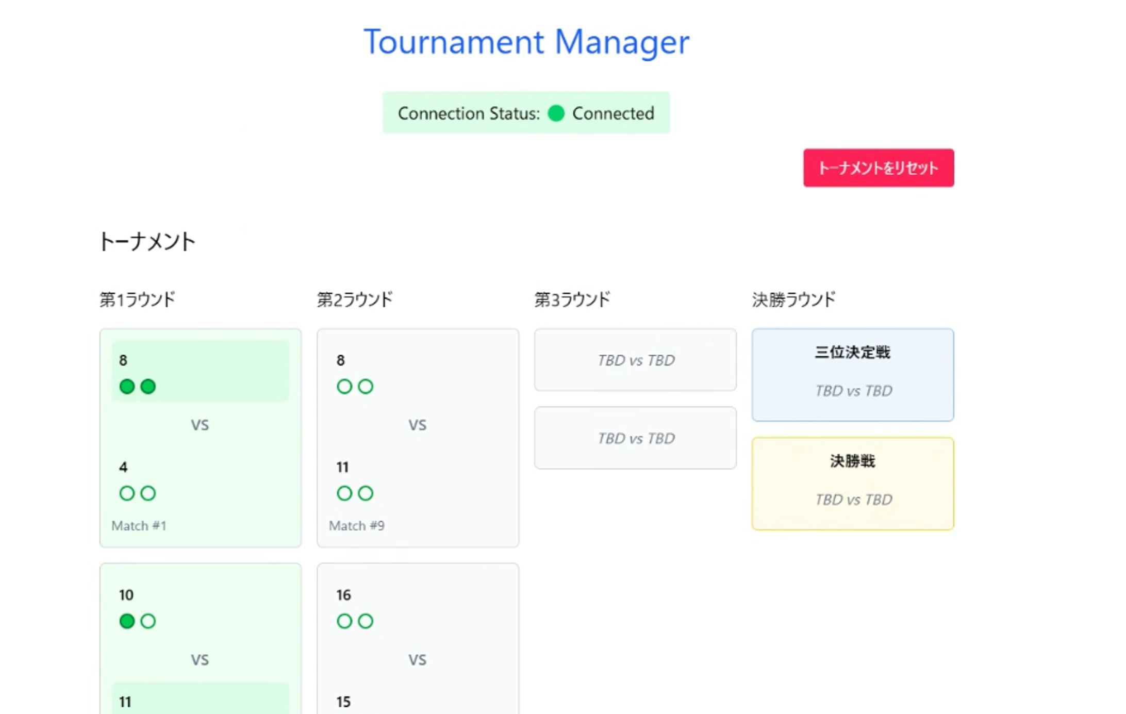The width and height of the screenshot is (1126, 714).
Task: Mark the second win circle for player 8 in Match #9
Action: [x=366, y=386]
